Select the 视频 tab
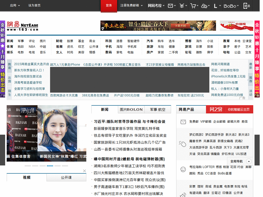Screen dimensions: 263x197 coord(27,178)
